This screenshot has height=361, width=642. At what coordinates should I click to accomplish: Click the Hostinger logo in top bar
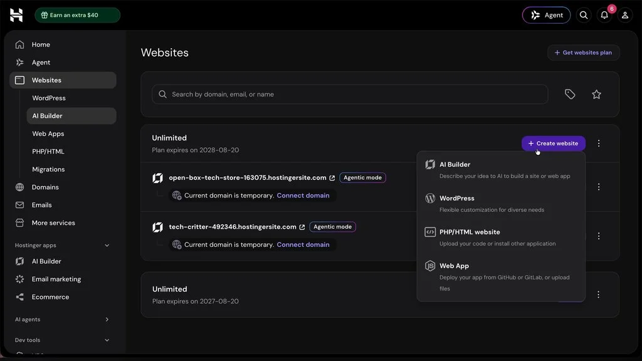(16, 15)
